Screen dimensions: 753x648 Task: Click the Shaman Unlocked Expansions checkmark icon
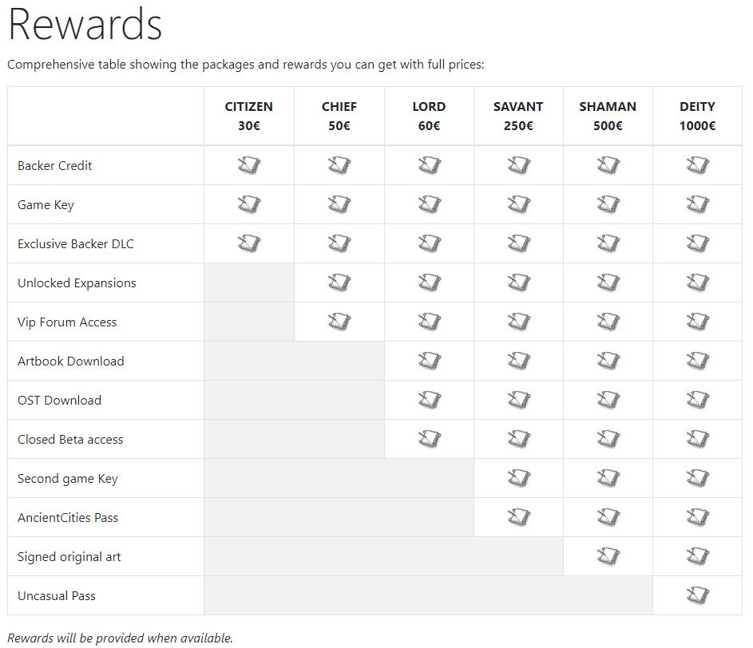click(608, 283)
